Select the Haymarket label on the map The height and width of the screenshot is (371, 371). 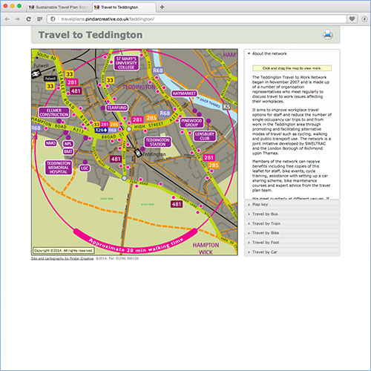click(184, 93)
